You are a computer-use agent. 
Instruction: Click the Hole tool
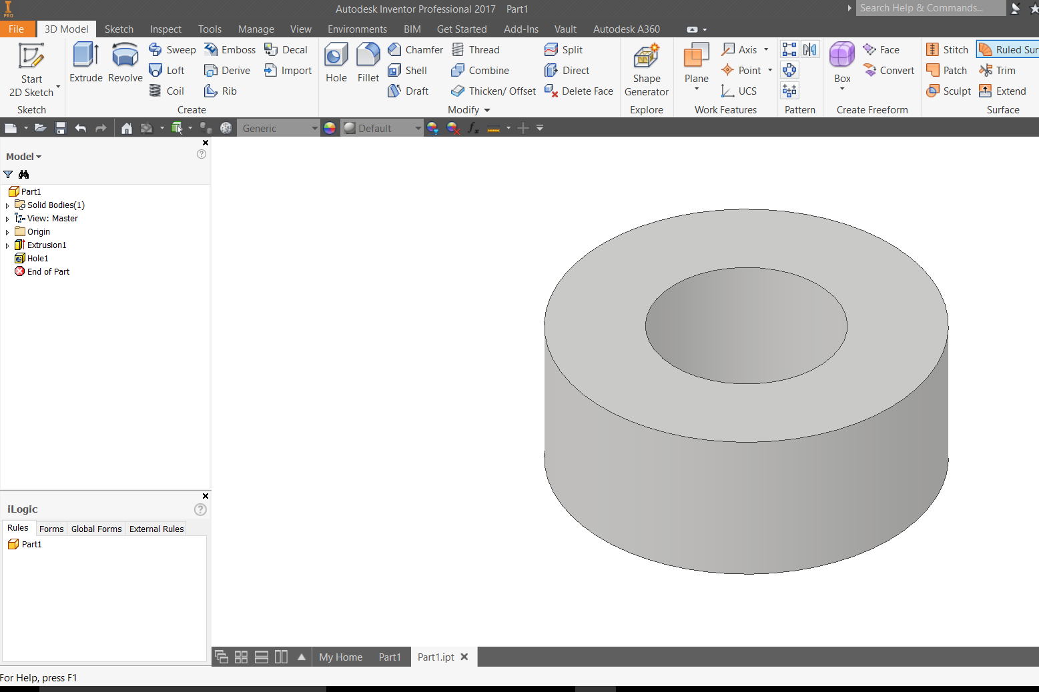click(336, 63)
